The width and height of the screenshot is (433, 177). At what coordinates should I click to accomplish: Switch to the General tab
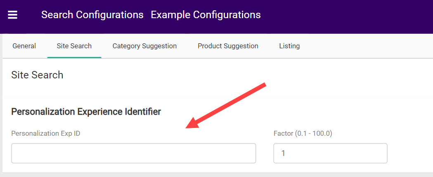pyautogui.click(x=24, y=46)
